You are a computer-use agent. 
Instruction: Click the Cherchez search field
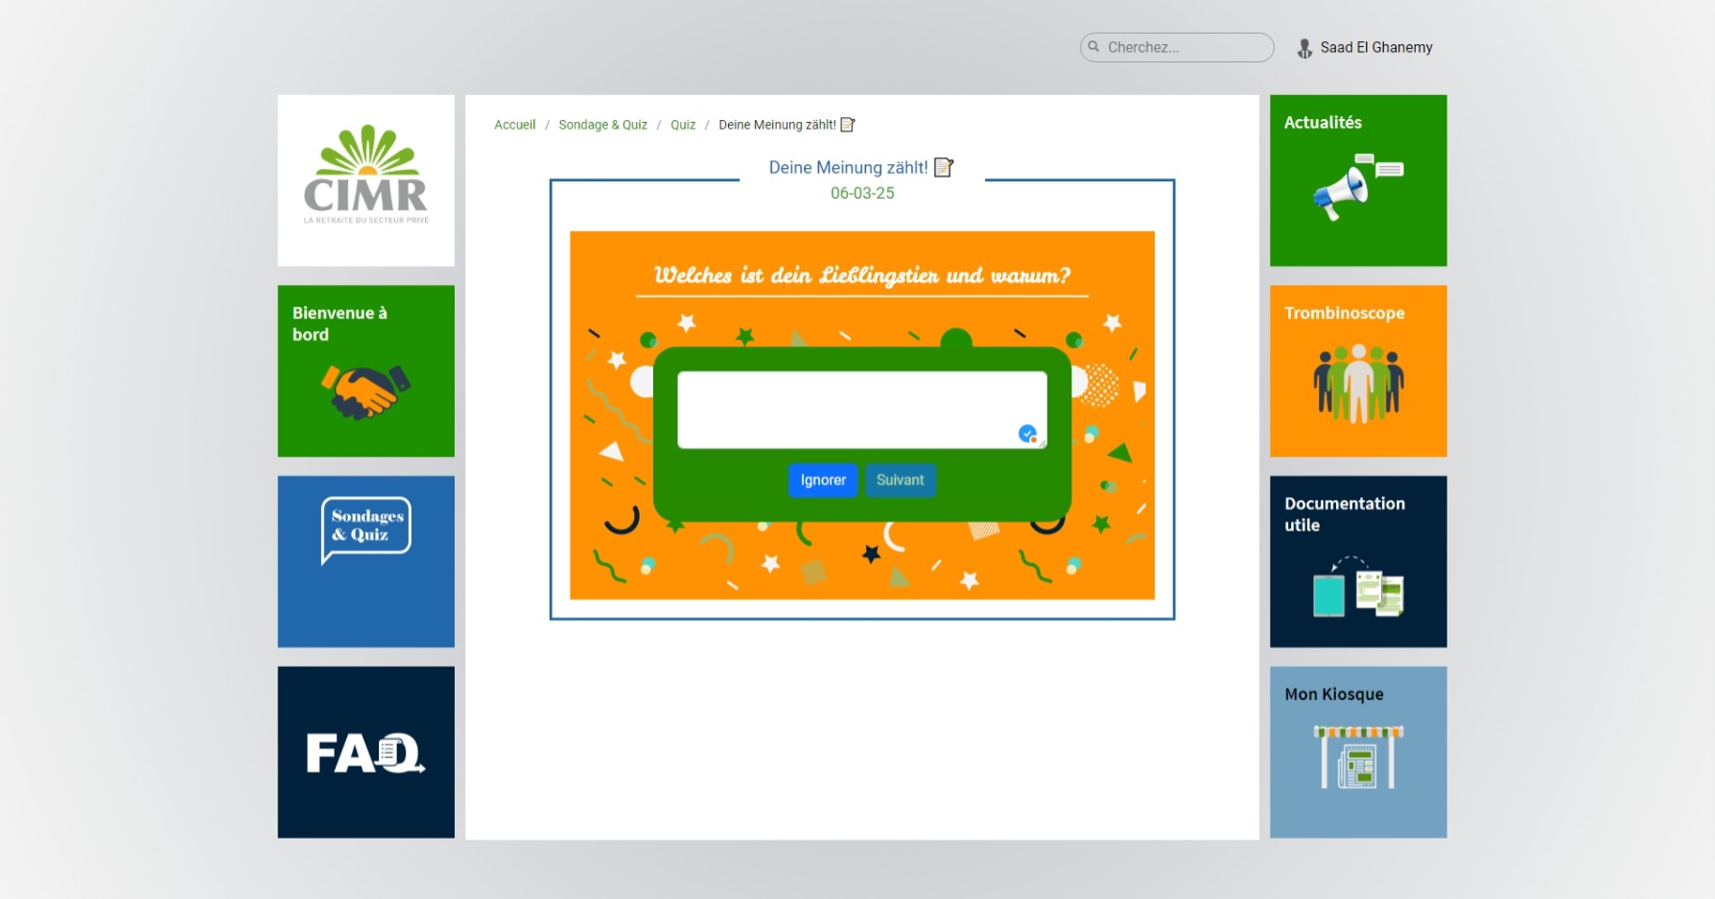coord(1185,47)
